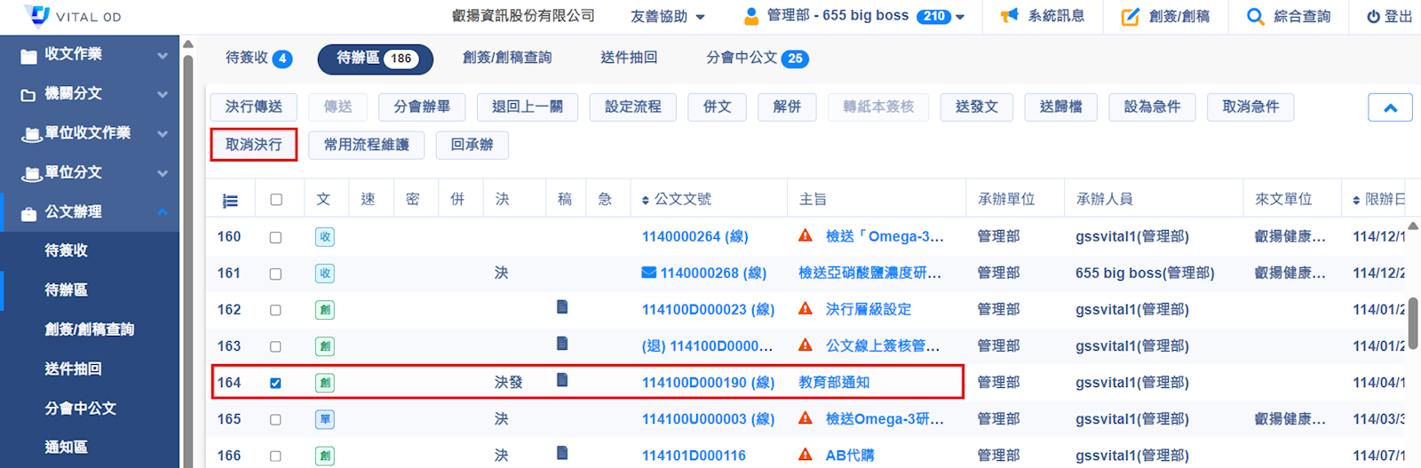1421x468 pixels.
Task: Open the 友善協助 dropdown
Action: click(667, 16)
